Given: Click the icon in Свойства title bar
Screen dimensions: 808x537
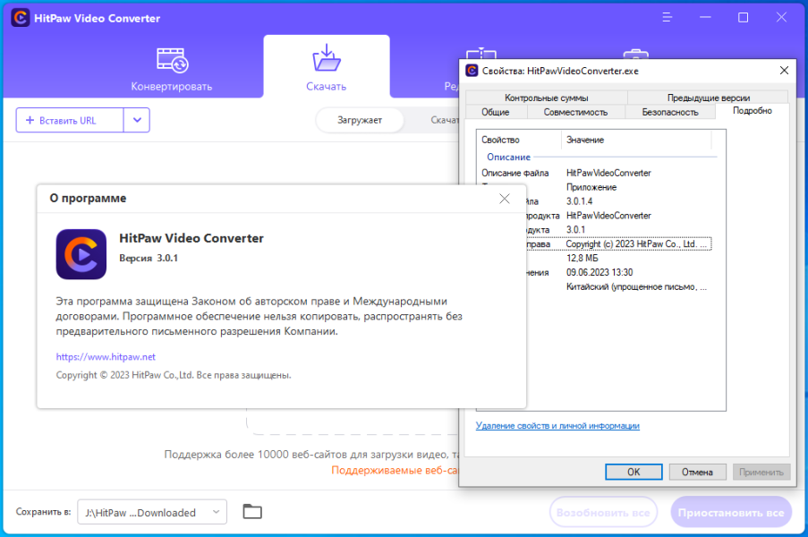Looking at the screenshot, I should (x=472, y=71).
